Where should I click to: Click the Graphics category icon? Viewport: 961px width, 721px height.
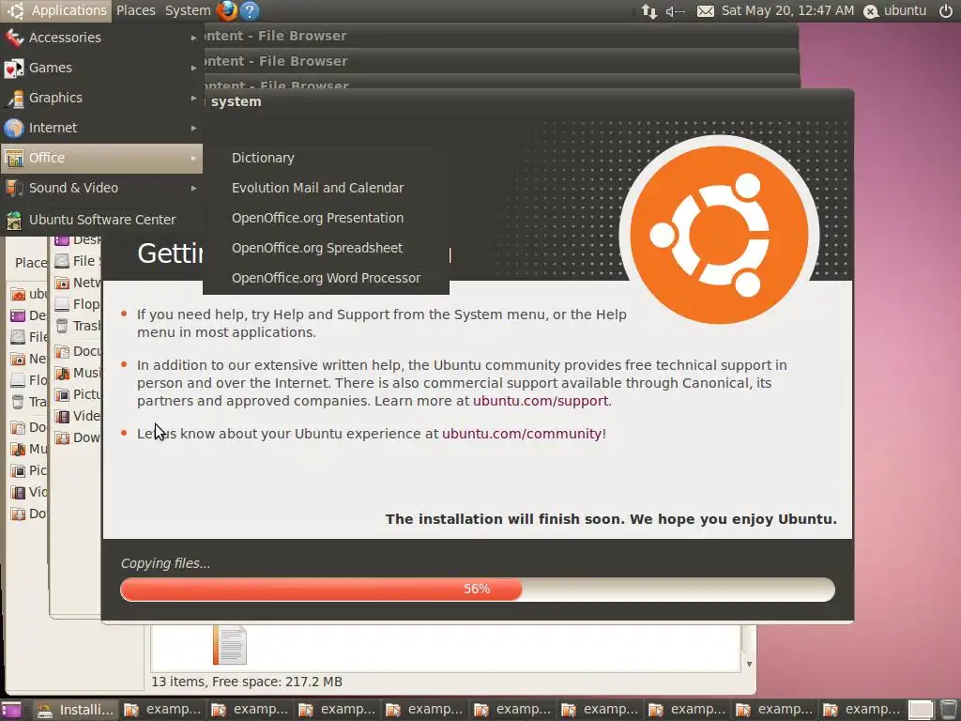(x=13, y=98)
